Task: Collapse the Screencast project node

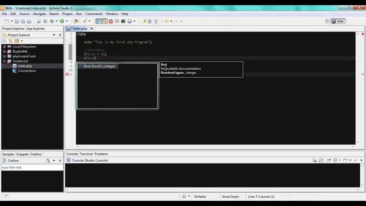Action: coord(5,61)
